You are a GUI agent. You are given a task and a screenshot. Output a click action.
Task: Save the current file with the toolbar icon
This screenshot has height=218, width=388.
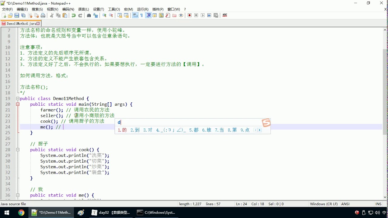pos(17,15)
